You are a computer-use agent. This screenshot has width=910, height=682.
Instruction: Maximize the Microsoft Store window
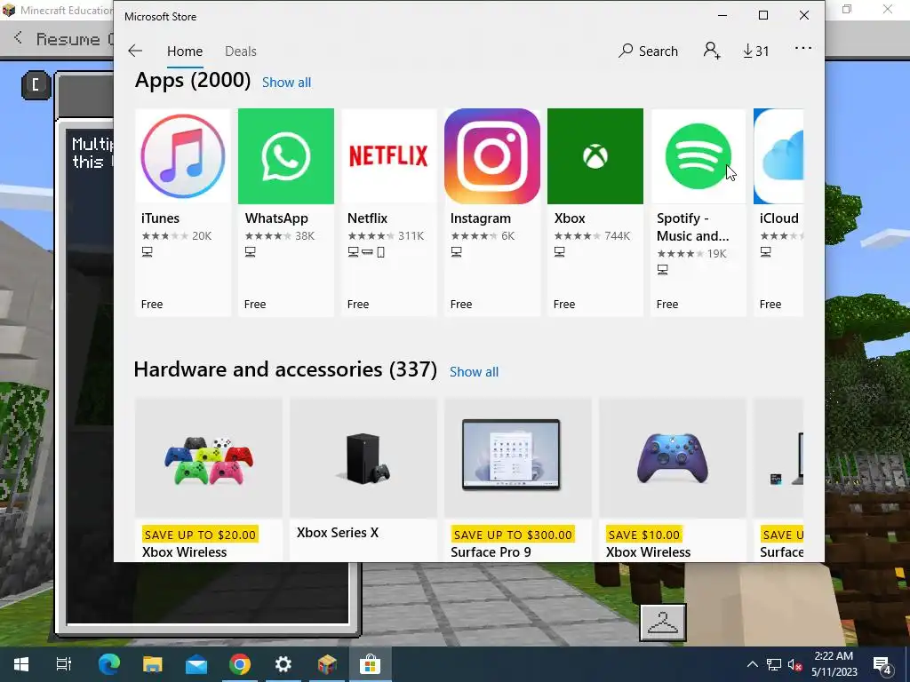coord(763,16)
